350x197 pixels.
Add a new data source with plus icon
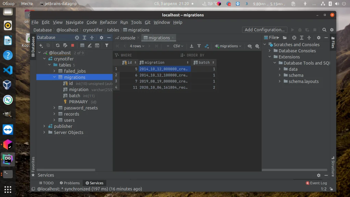pyautogui.click(x=41, y=45)
